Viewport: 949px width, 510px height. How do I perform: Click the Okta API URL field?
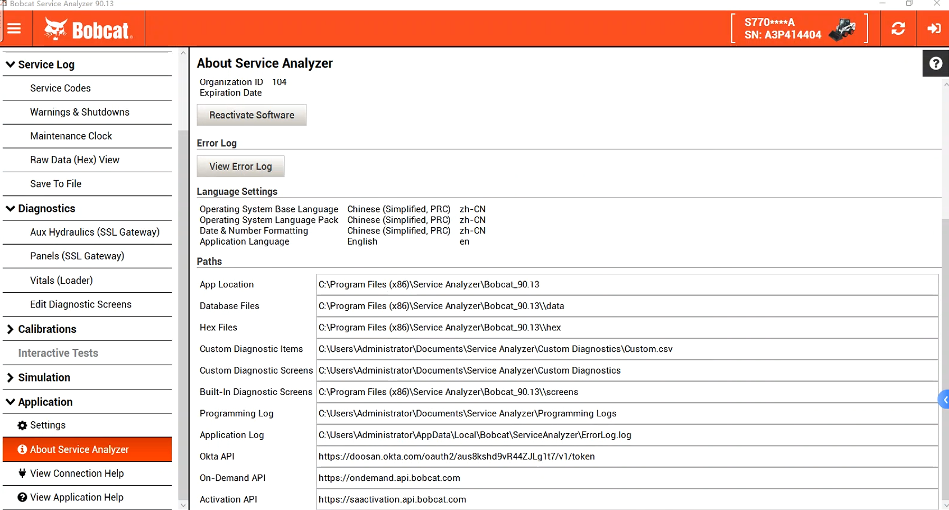click(x=626, y=457)
